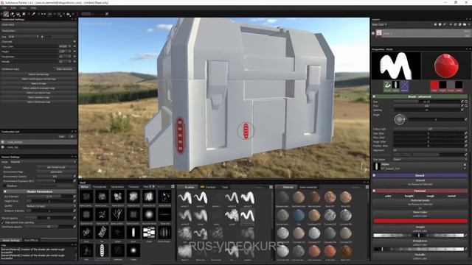Collapse the Material section
Viewport: 472px width, 265px height.
pyautogui.click(x=374, y=191)
